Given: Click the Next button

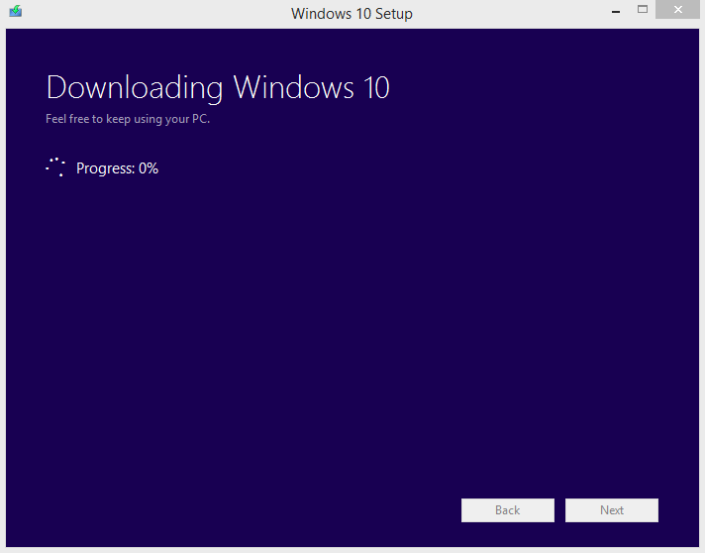Looking at the screenshot, I should 612,510.
